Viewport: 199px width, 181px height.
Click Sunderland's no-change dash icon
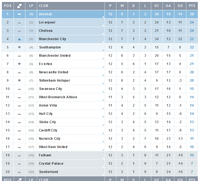point(19,172)
